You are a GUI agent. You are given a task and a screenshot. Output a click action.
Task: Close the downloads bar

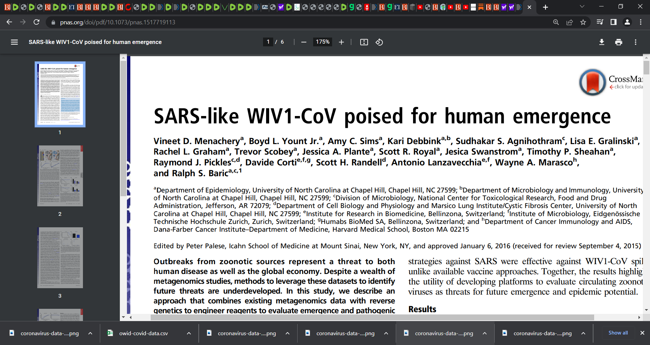tap(642, 333)
